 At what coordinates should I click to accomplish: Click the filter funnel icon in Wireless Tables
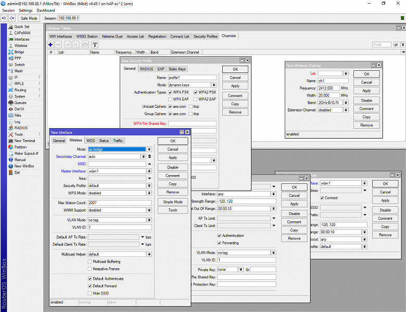pyautogui.click(x=95, y=45)
